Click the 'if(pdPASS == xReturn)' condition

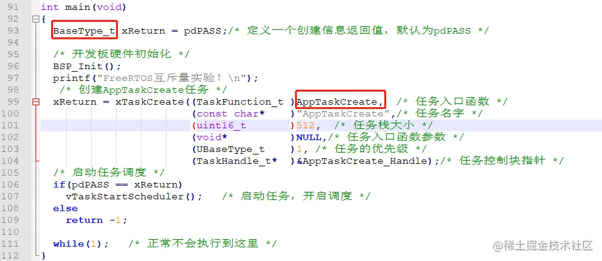pyautogui.click(x=118, y=185)
